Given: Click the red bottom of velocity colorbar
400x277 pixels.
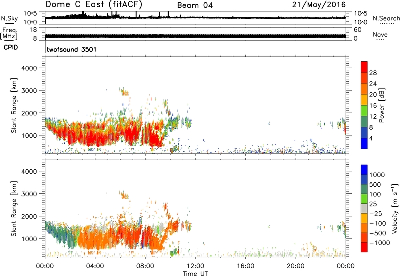Looking at the screenshot, I should [x=364, y=247].
